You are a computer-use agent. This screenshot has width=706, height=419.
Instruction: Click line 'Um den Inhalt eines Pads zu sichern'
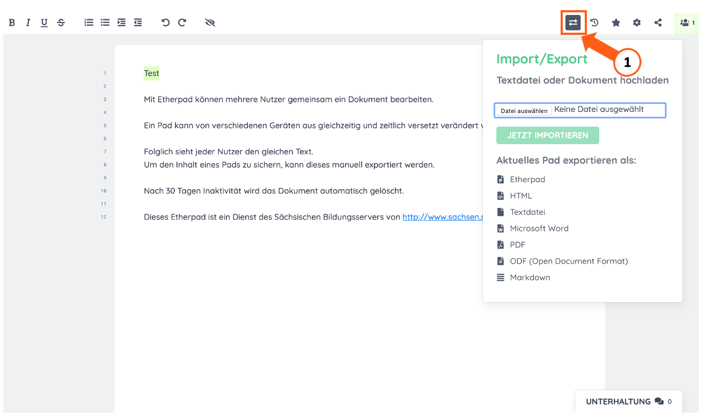[x=289, y=165]
